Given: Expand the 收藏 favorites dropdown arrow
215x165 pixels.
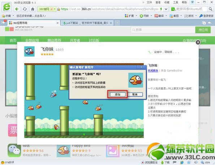Looking at the screenshot, I should [13, 16].
